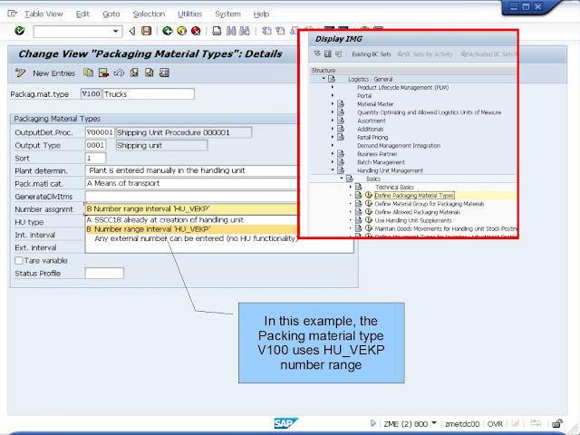The width and height of the screenshot is (580, 435).
Task: Click documentation icon beside Material Master
Action: tap(341, 104)
